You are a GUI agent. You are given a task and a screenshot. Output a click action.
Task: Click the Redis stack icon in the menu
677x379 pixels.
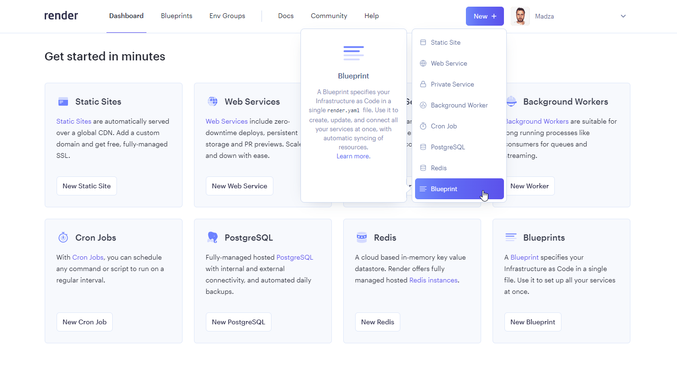point(423,168)
